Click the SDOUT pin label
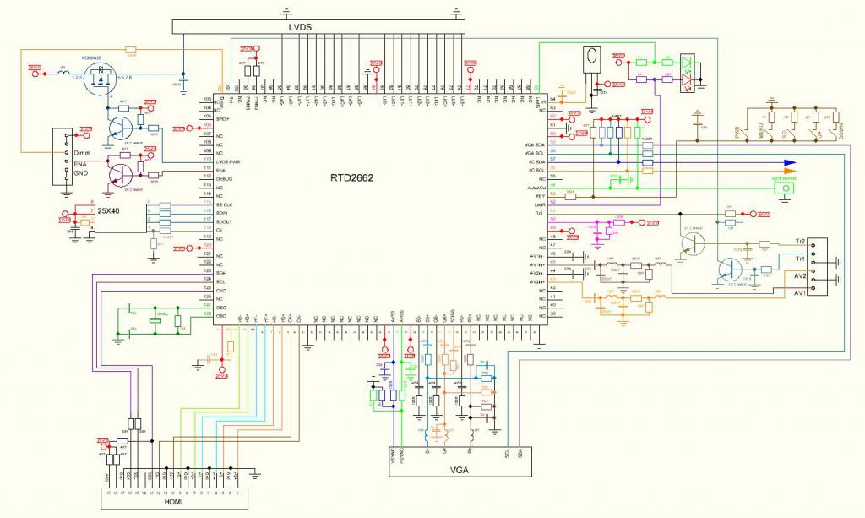Screen dimensions: 865x518 point(224,221)
